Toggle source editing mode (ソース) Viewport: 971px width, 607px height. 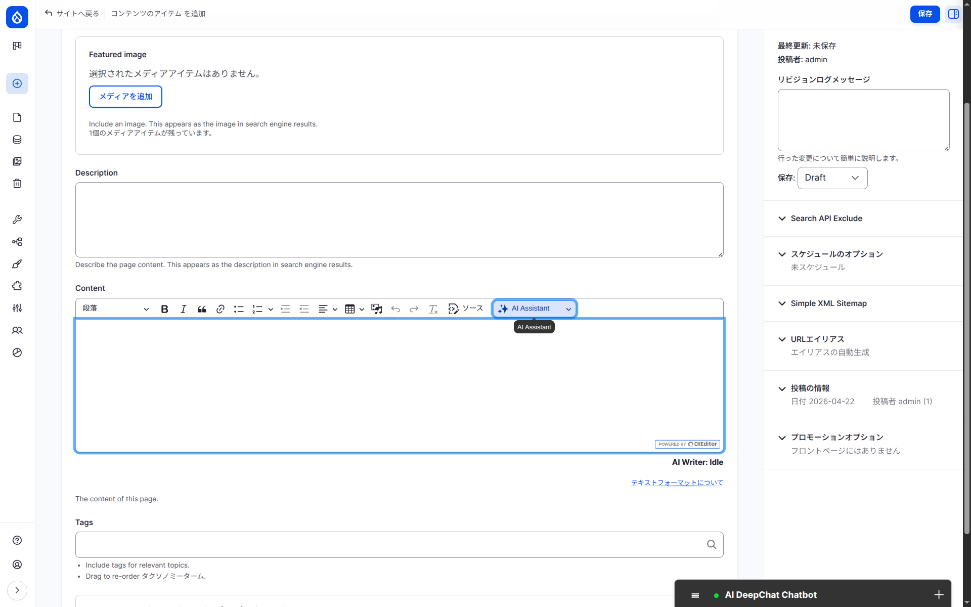tap(466, 309)
